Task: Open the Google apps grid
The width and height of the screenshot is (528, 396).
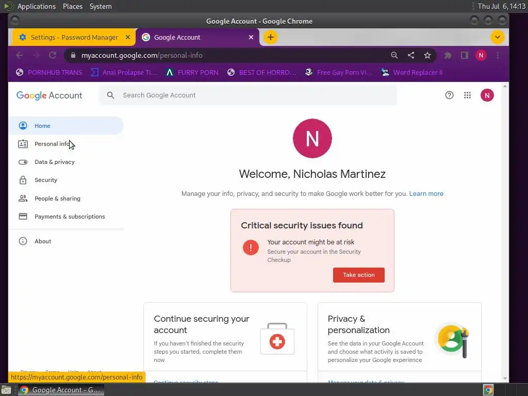Action: pos(467,95)
